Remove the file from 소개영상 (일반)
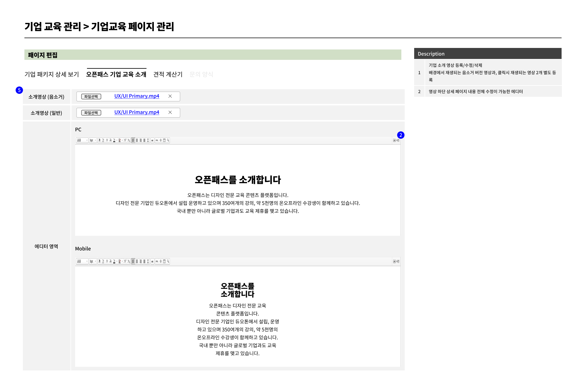 170,112
